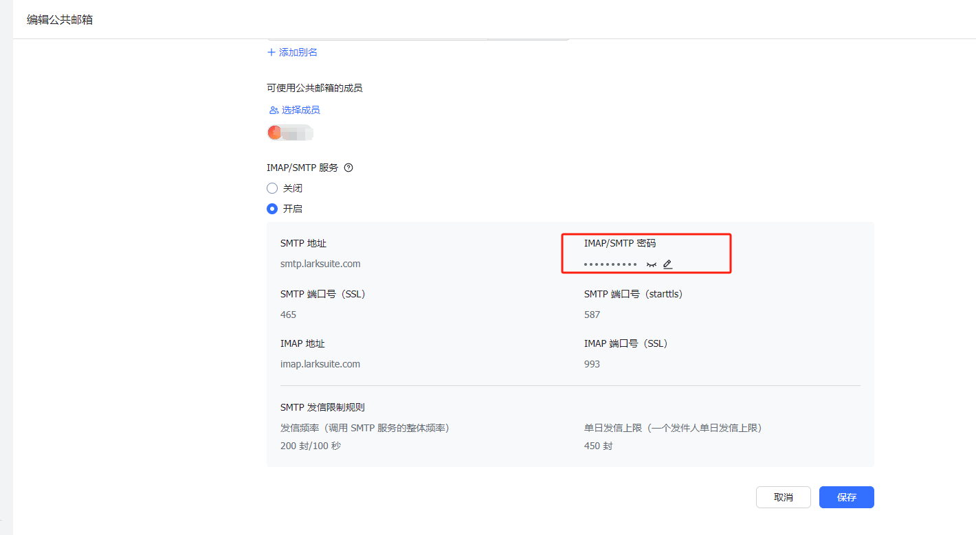
Task: Click the SMTP 地址 label
Action: tap(303, 243)
